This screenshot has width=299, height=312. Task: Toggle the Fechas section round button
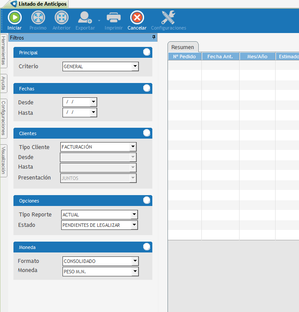(x=147, y=88)
